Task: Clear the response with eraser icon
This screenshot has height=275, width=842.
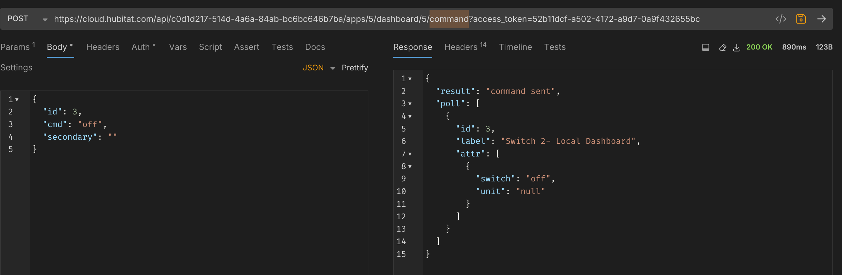Action: point(722,47)
